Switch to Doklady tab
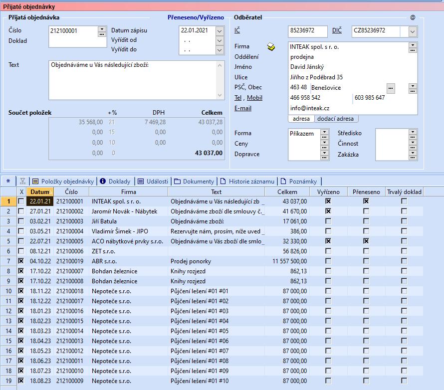 (x=116, y=181)
